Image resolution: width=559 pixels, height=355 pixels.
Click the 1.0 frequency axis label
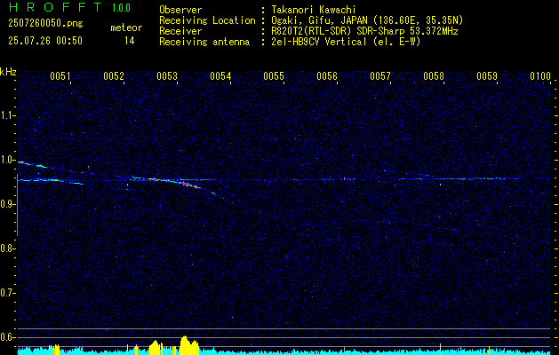[x=7, y=160]
